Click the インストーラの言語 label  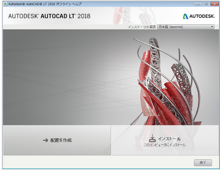click(x=142, y=27)
